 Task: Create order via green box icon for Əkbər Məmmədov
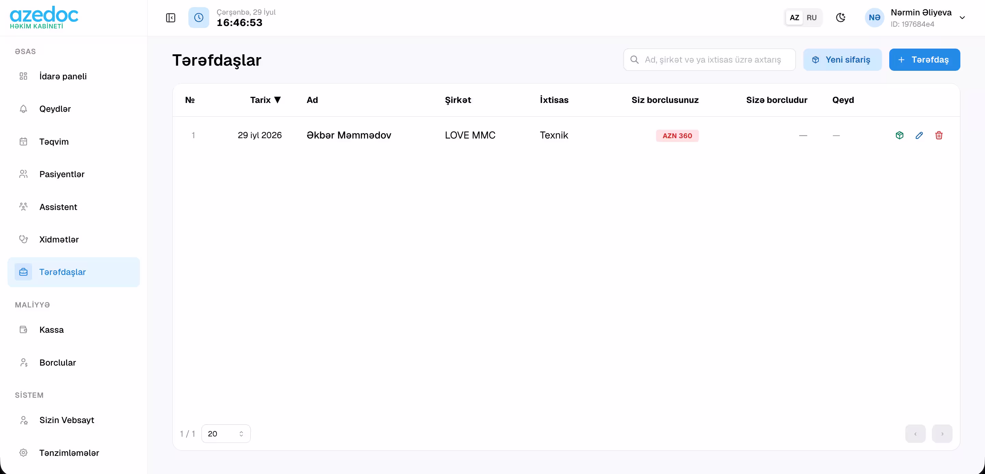(x=899, y=135)
